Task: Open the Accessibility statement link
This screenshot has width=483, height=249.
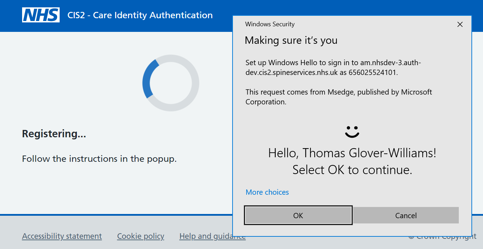Action: pos(62,236)
